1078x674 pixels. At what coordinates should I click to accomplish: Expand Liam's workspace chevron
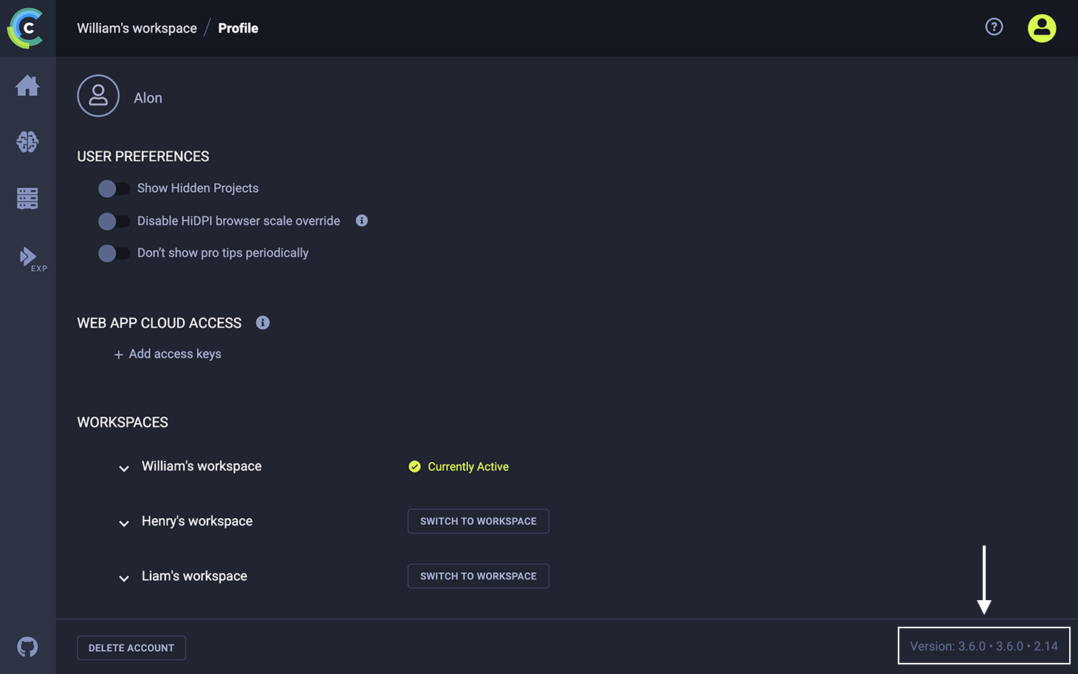[124, 578]
